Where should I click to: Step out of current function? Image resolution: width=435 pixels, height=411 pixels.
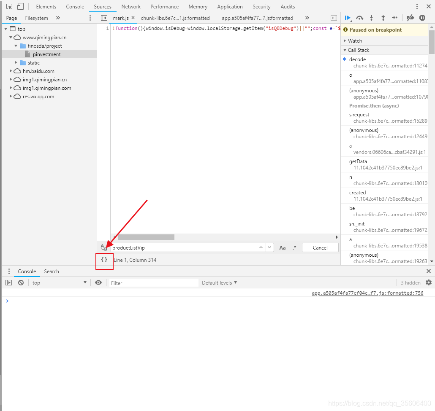[383, 18]
